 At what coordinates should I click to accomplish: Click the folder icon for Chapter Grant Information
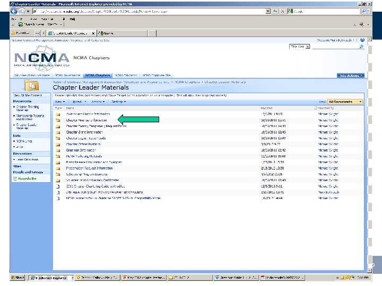[58, 132]
